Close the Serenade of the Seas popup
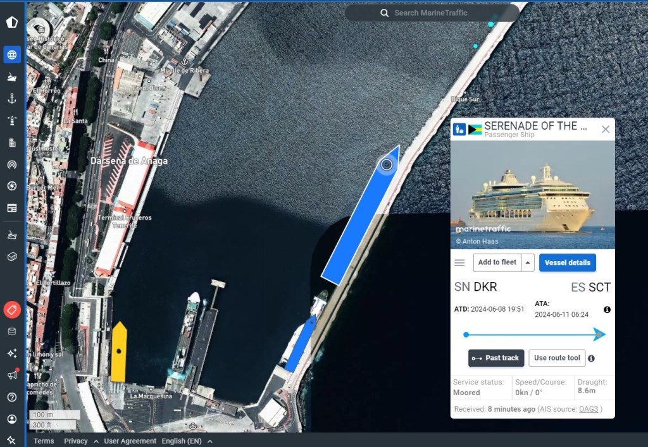Viewport: 648px width, 447px height. pos(605,129)
